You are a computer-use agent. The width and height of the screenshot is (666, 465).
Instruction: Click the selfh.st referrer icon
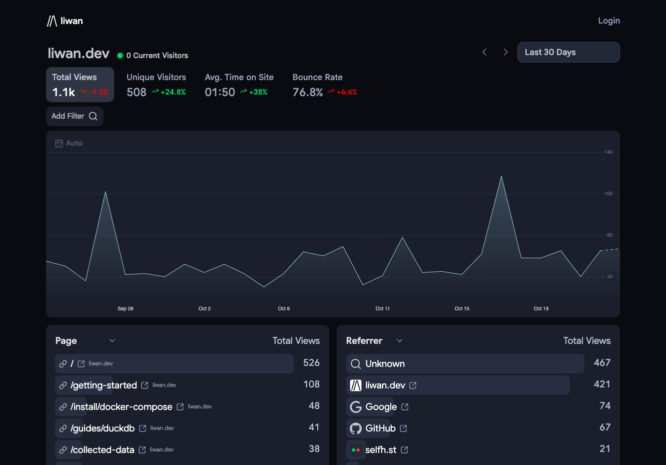[x=356, y=450]
